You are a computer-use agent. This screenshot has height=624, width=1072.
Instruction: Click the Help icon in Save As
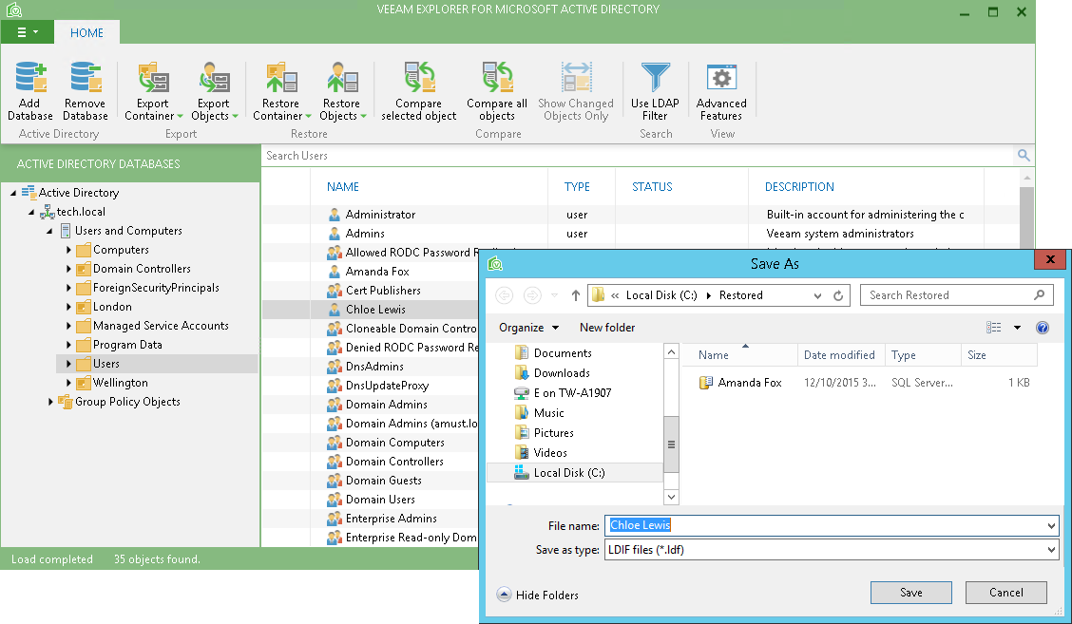1043,328
